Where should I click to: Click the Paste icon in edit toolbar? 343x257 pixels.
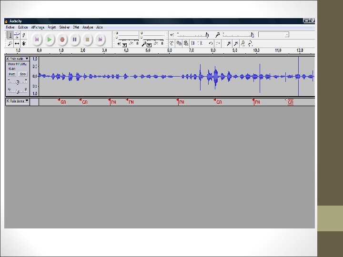(x=186, y=43)
